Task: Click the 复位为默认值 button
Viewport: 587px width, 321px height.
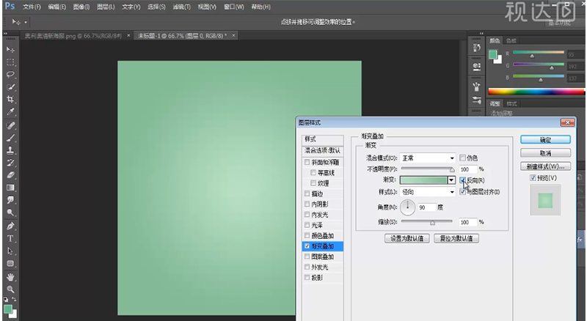Action: click(x=456, y=238)
